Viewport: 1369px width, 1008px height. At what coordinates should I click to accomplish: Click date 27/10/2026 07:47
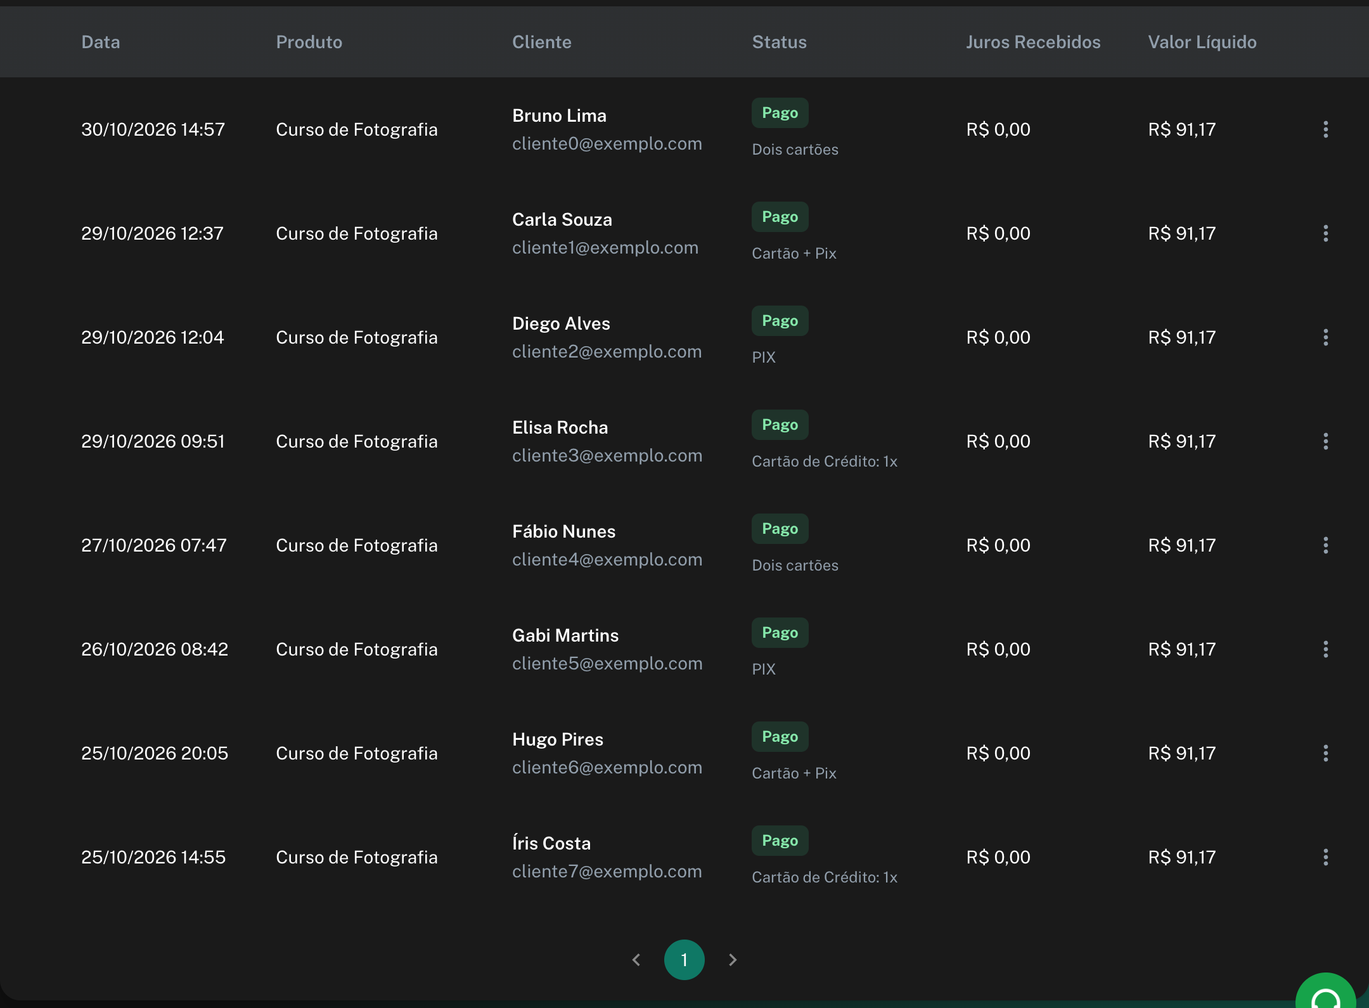[x=154, y=545]
